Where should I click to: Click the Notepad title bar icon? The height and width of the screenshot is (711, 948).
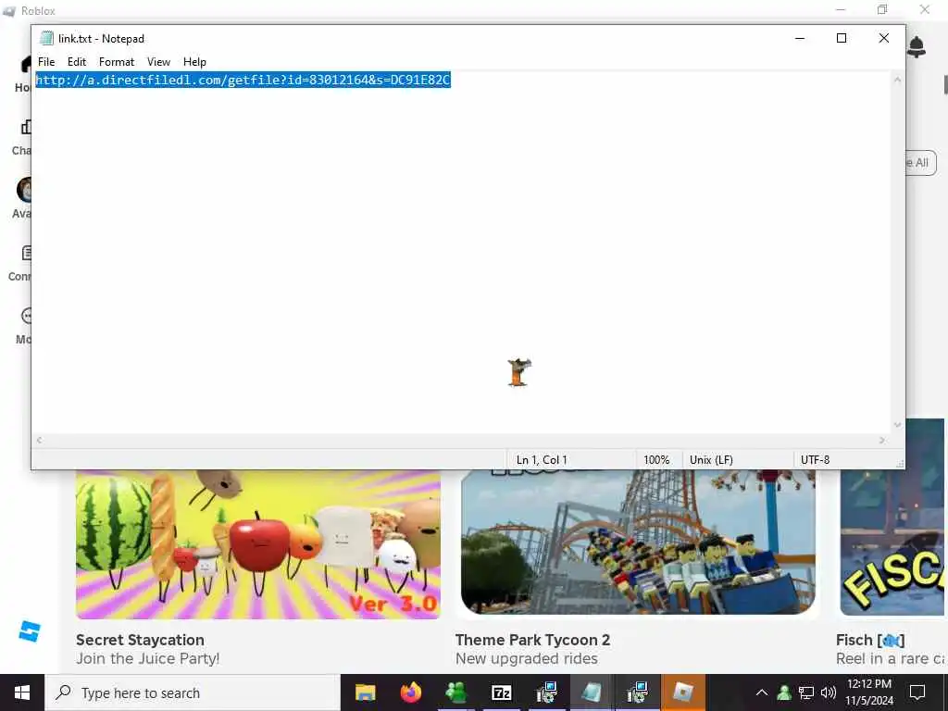point(46,38)
